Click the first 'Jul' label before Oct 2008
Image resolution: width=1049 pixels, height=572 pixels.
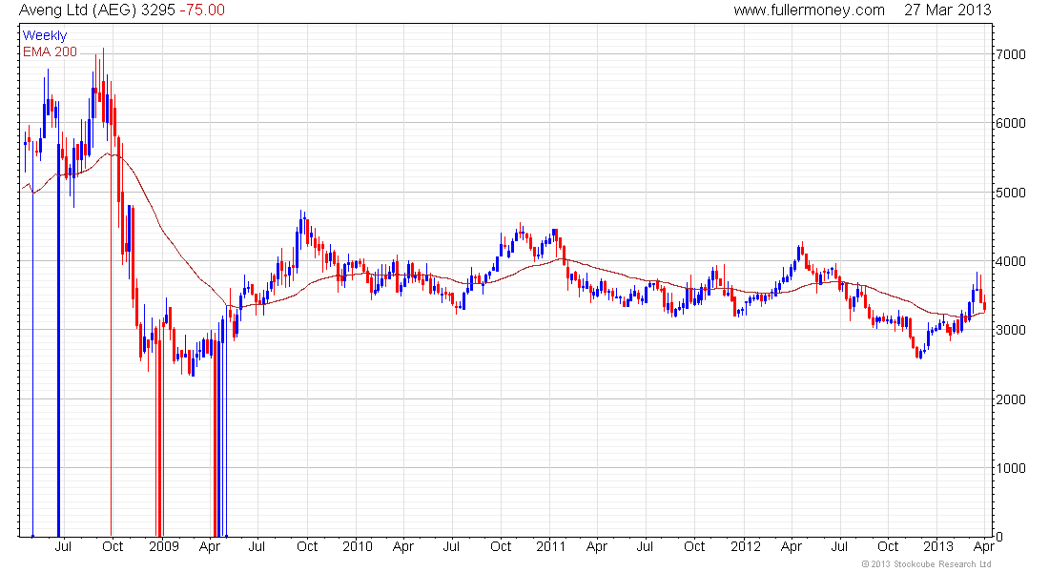63,546
